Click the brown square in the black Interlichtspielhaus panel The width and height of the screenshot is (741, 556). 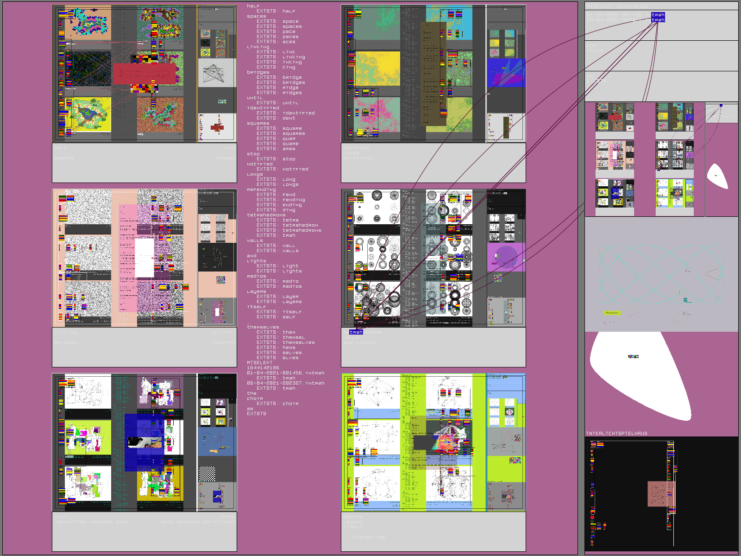click(661, 494)
